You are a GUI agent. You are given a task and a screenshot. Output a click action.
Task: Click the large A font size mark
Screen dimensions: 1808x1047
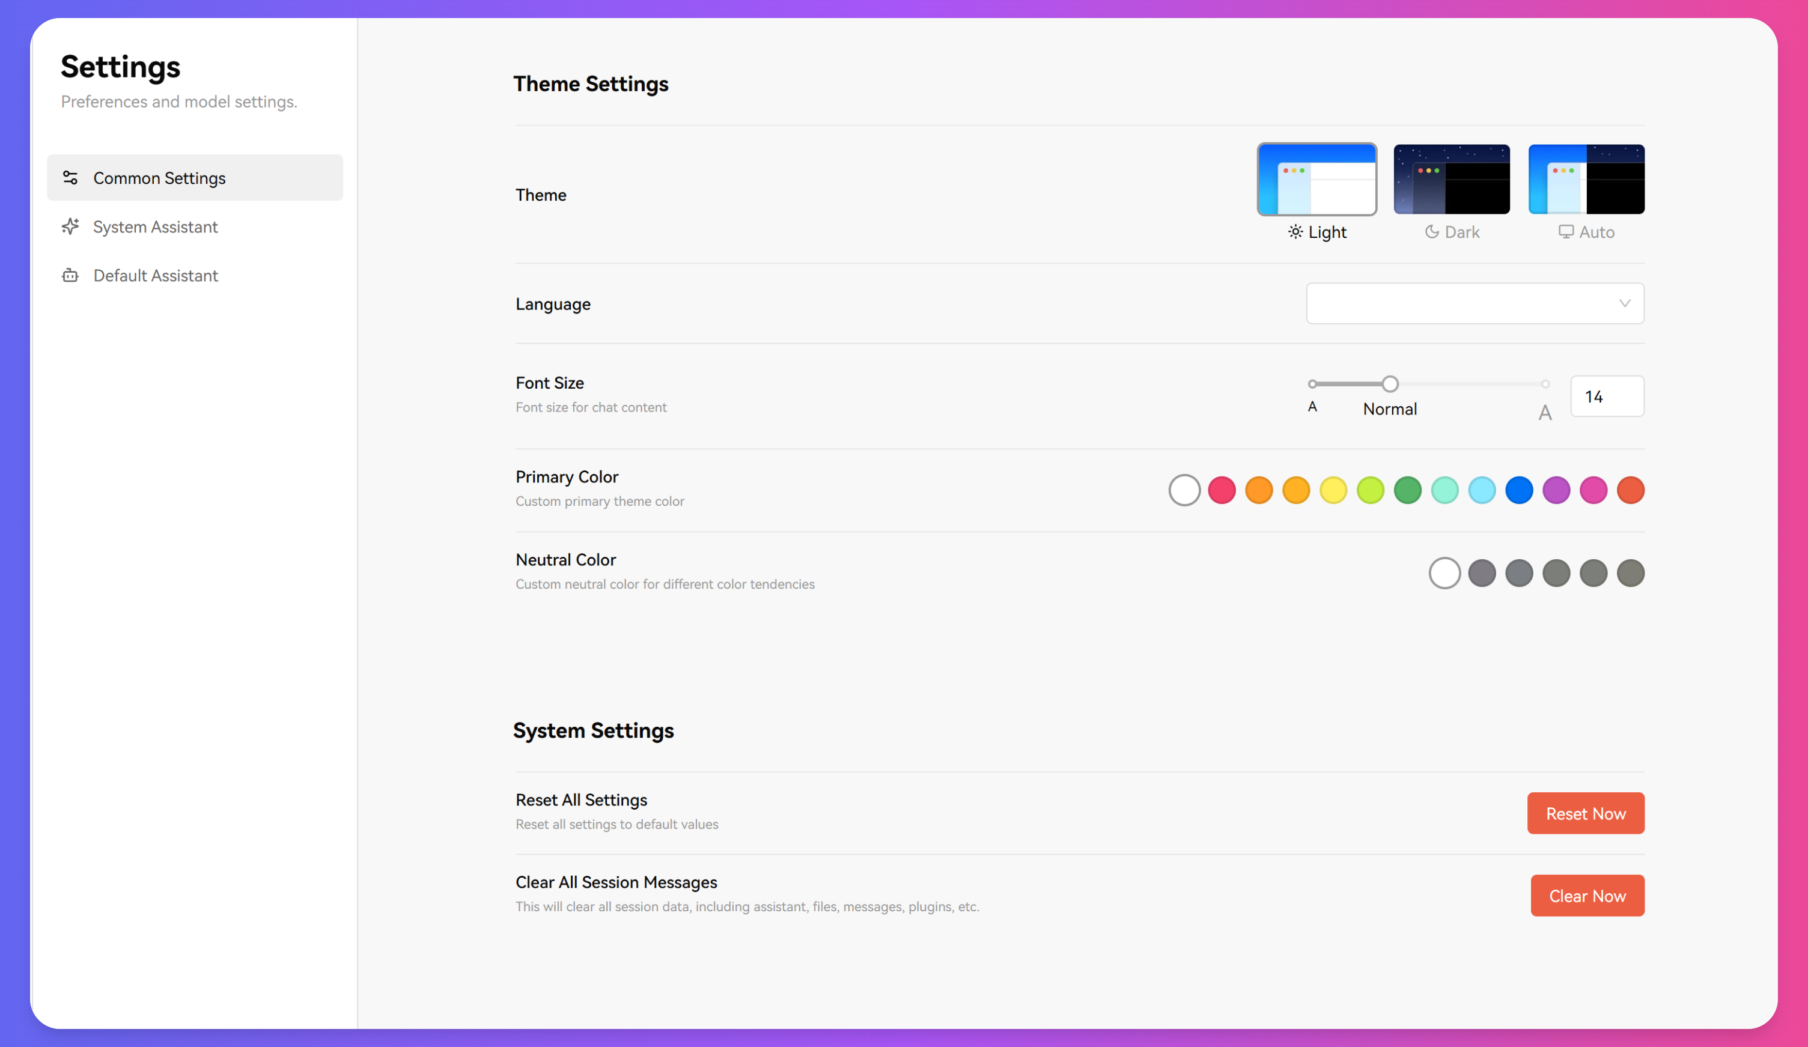pyautogui.click(x=1545, y=412)
